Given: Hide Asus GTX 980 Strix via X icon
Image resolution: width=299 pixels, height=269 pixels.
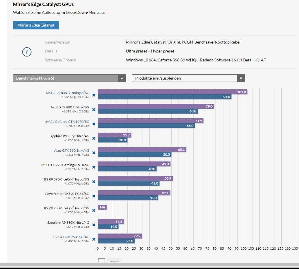Looking at the screenshot, I should pyautogui.click(x=94, y=153).
